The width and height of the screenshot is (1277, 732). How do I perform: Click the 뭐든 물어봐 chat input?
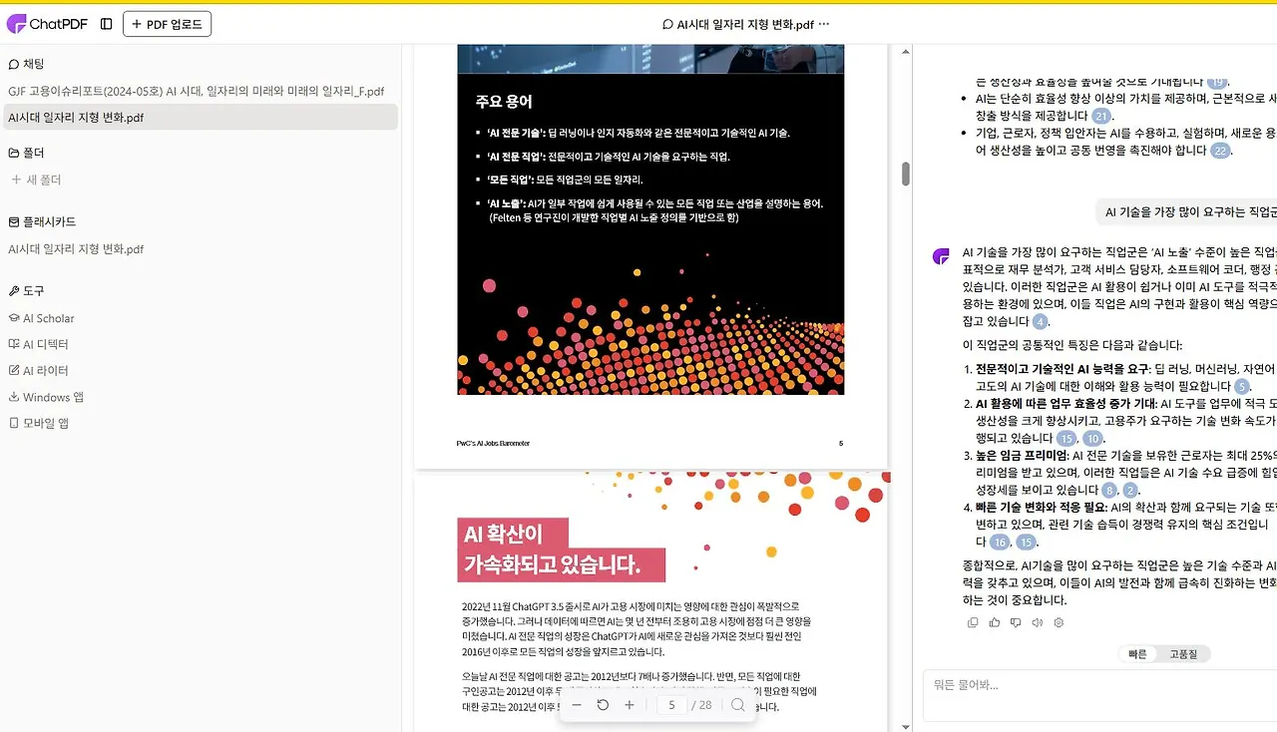coord(1099,695)
